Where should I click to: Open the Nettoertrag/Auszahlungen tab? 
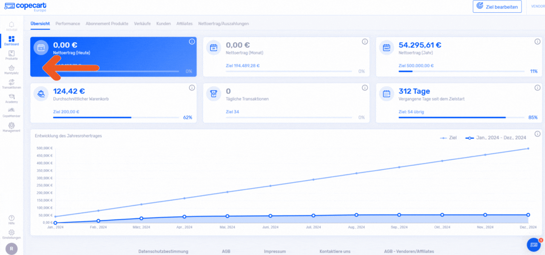click(224, 24)
